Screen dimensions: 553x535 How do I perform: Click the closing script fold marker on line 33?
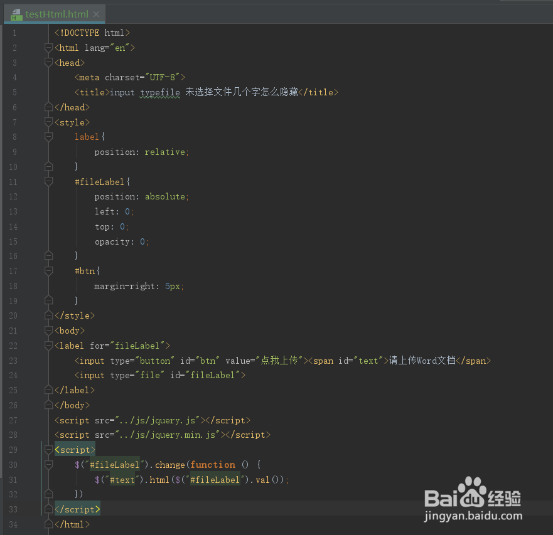click(49, 509)
